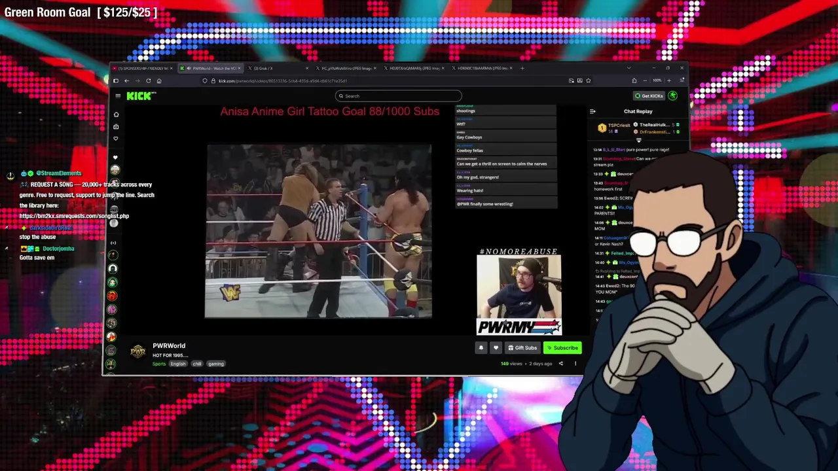
Task: Toggle notification bell for PWRWorld
Action: (x=481, y=348)
